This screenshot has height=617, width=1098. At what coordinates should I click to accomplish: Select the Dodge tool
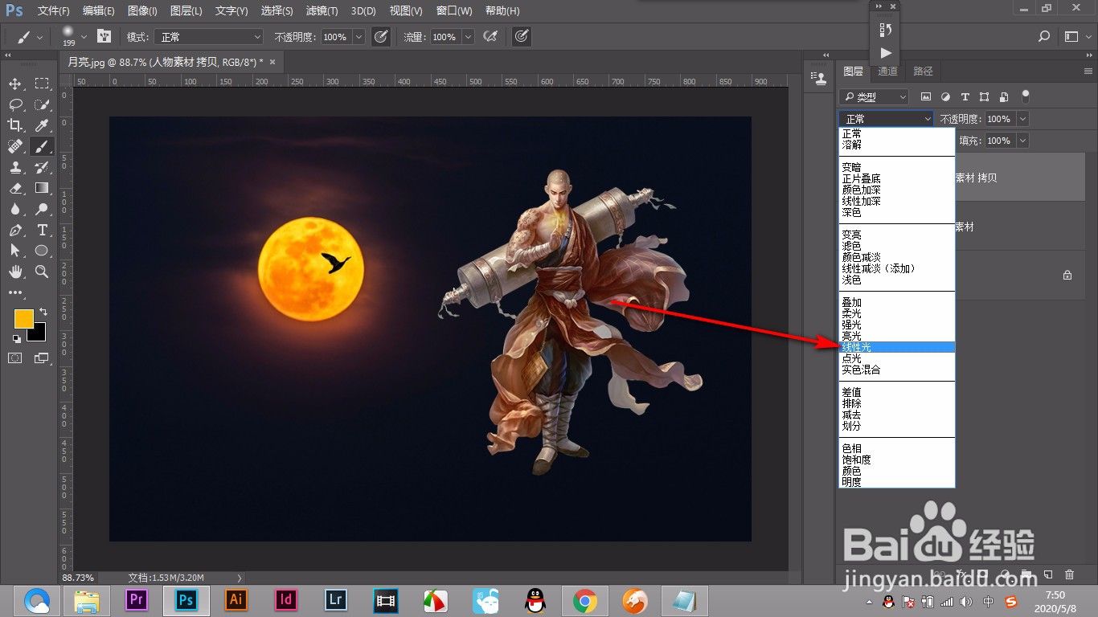(x=42, y=209)
